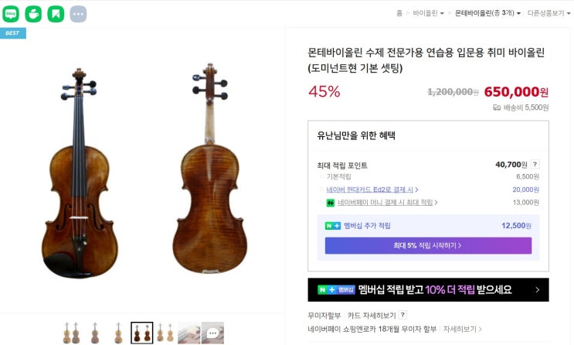
Task: Click the black 멤버십 10% 더 적립 banner
Action: [x=428, y=290]
